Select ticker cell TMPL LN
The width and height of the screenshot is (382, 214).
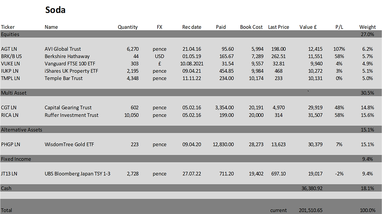point(11,78)
